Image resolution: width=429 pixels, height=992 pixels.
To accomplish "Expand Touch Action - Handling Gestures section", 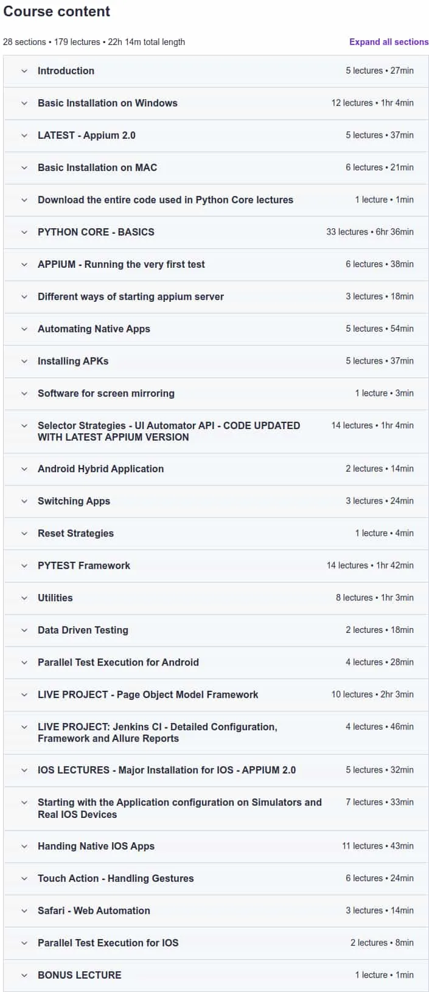I will coord(216,879).
